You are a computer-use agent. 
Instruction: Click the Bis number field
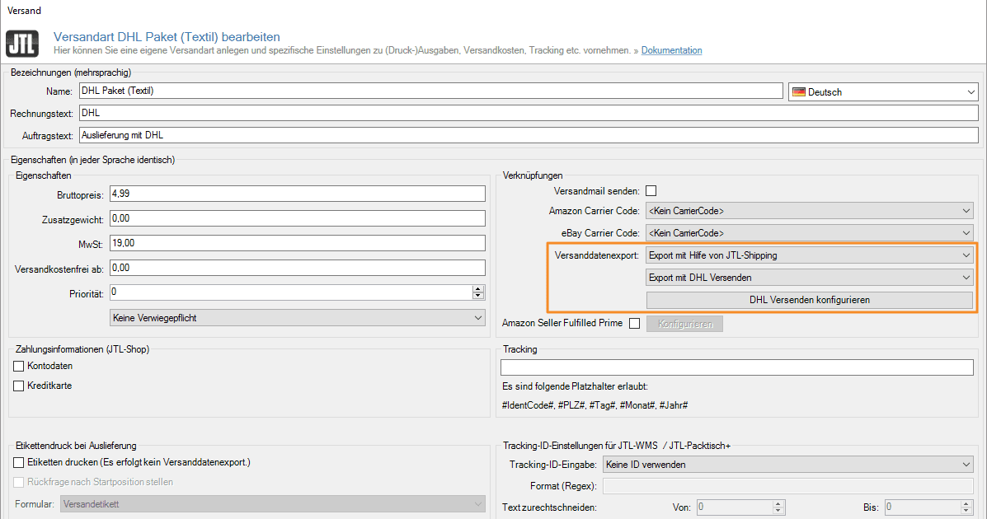tap(922, 507)
